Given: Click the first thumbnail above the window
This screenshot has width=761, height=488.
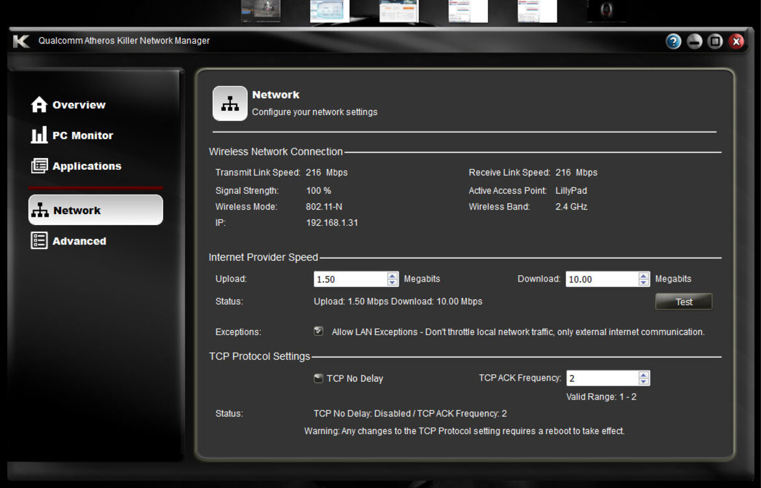Looking at the screenshot, I should [261, 11].
